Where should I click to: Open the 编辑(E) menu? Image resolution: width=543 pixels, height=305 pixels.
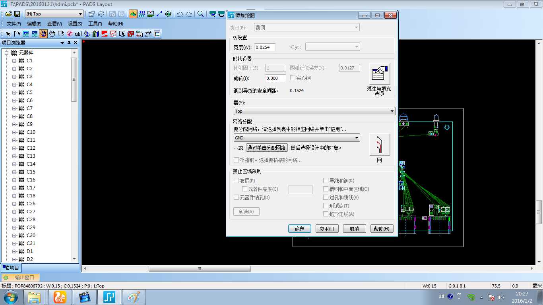point(34,24)
